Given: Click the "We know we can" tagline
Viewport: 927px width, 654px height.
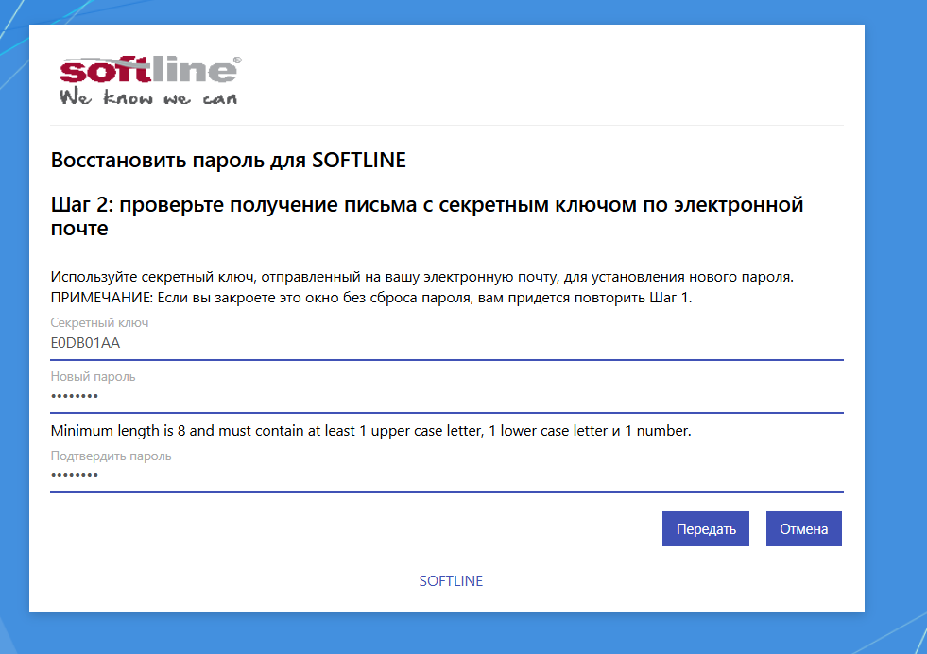Looking at the screenshot, I should click(x=148, y=98).
